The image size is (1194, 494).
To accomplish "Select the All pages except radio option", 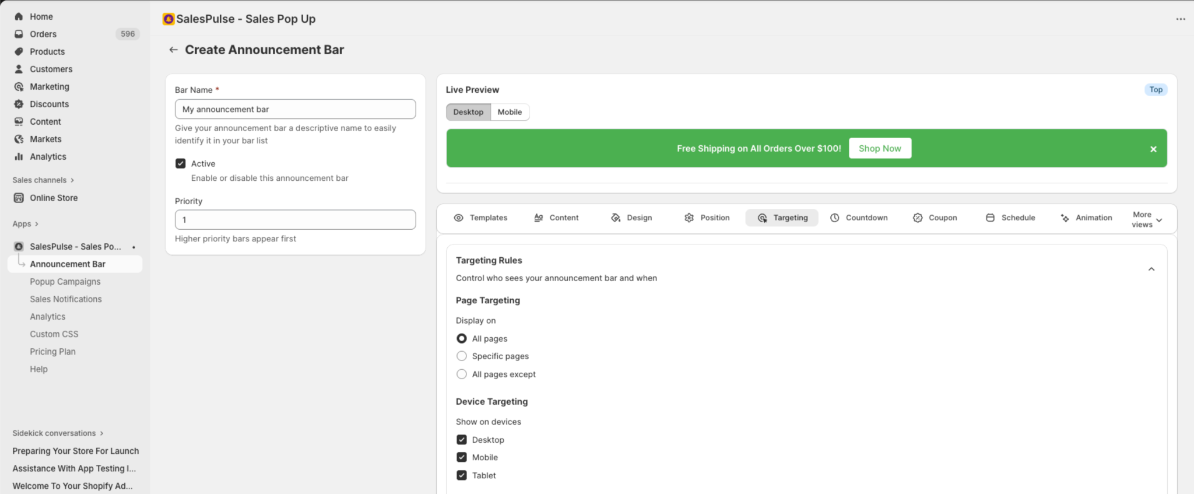I will click(462, 374).
